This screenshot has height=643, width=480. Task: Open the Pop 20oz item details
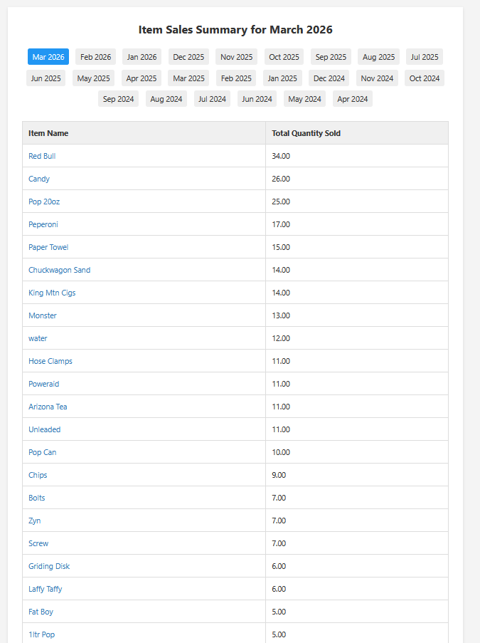(x=44, y=202)
